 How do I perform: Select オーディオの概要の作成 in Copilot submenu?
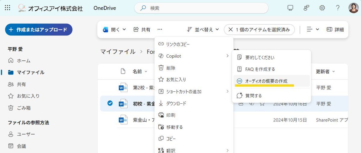[266, 81]
